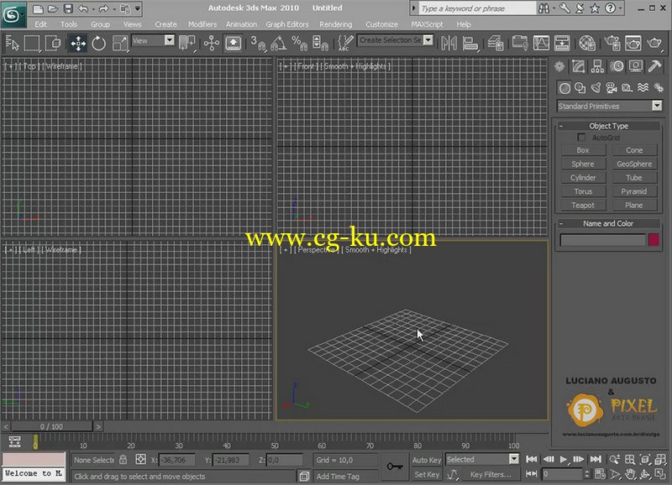Toggle the Percent Snap button
The height and width of the screenshot is (485, 672).
coord(299,44)
